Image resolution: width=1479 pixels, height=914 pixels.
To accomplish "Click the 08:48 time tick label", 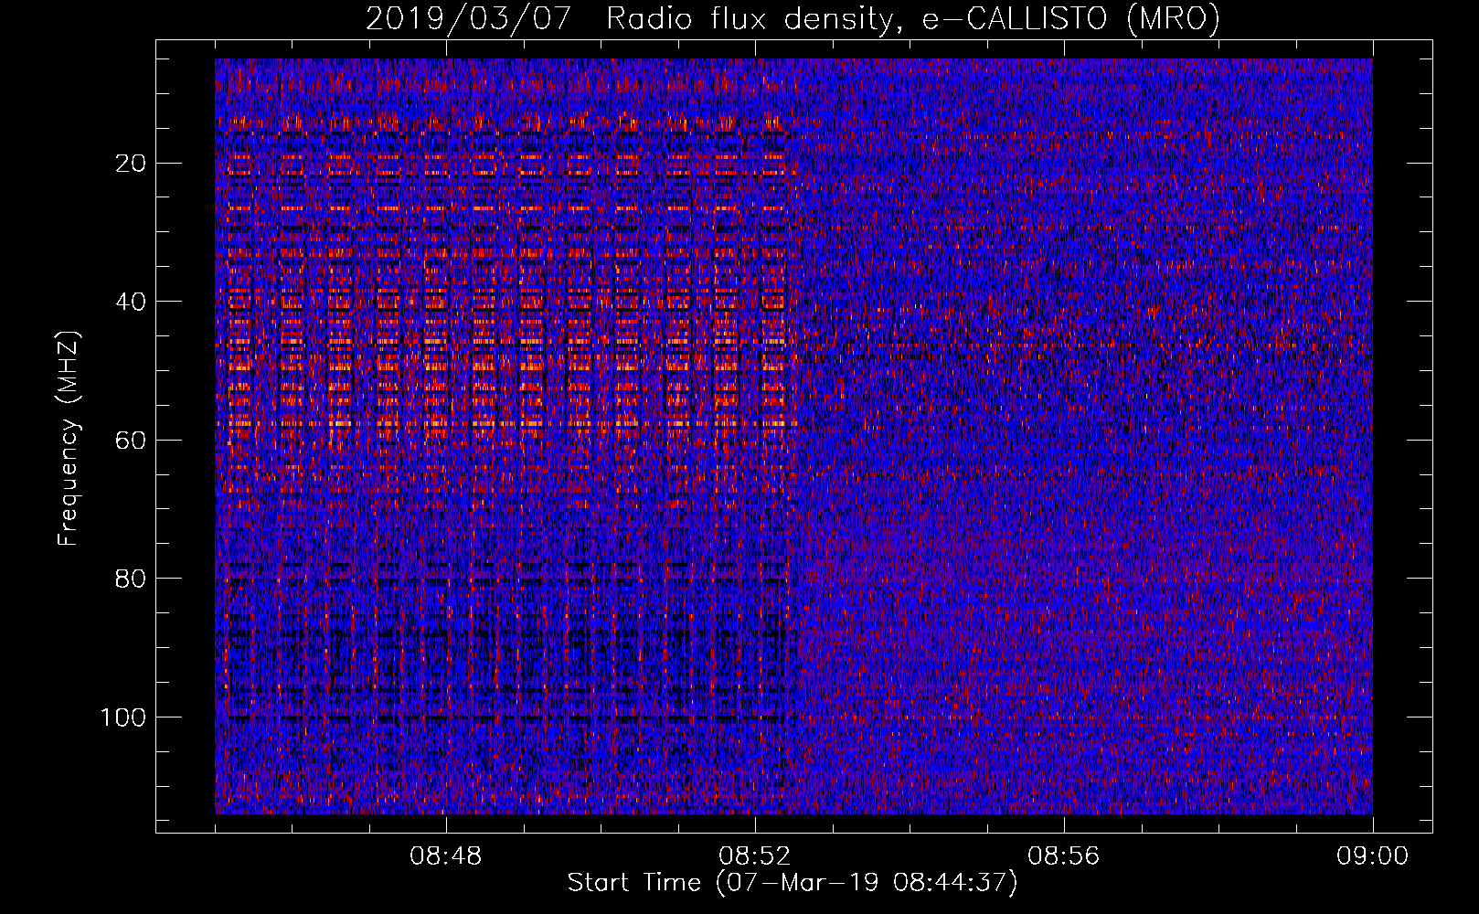I will 445,856.
